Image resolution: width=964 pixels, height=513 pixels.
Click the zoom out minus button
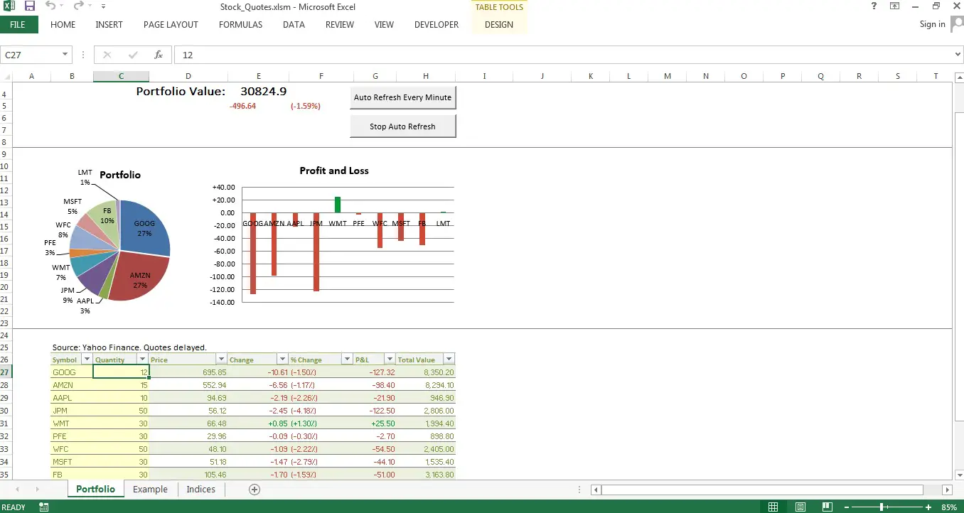[x=846, y=507]
